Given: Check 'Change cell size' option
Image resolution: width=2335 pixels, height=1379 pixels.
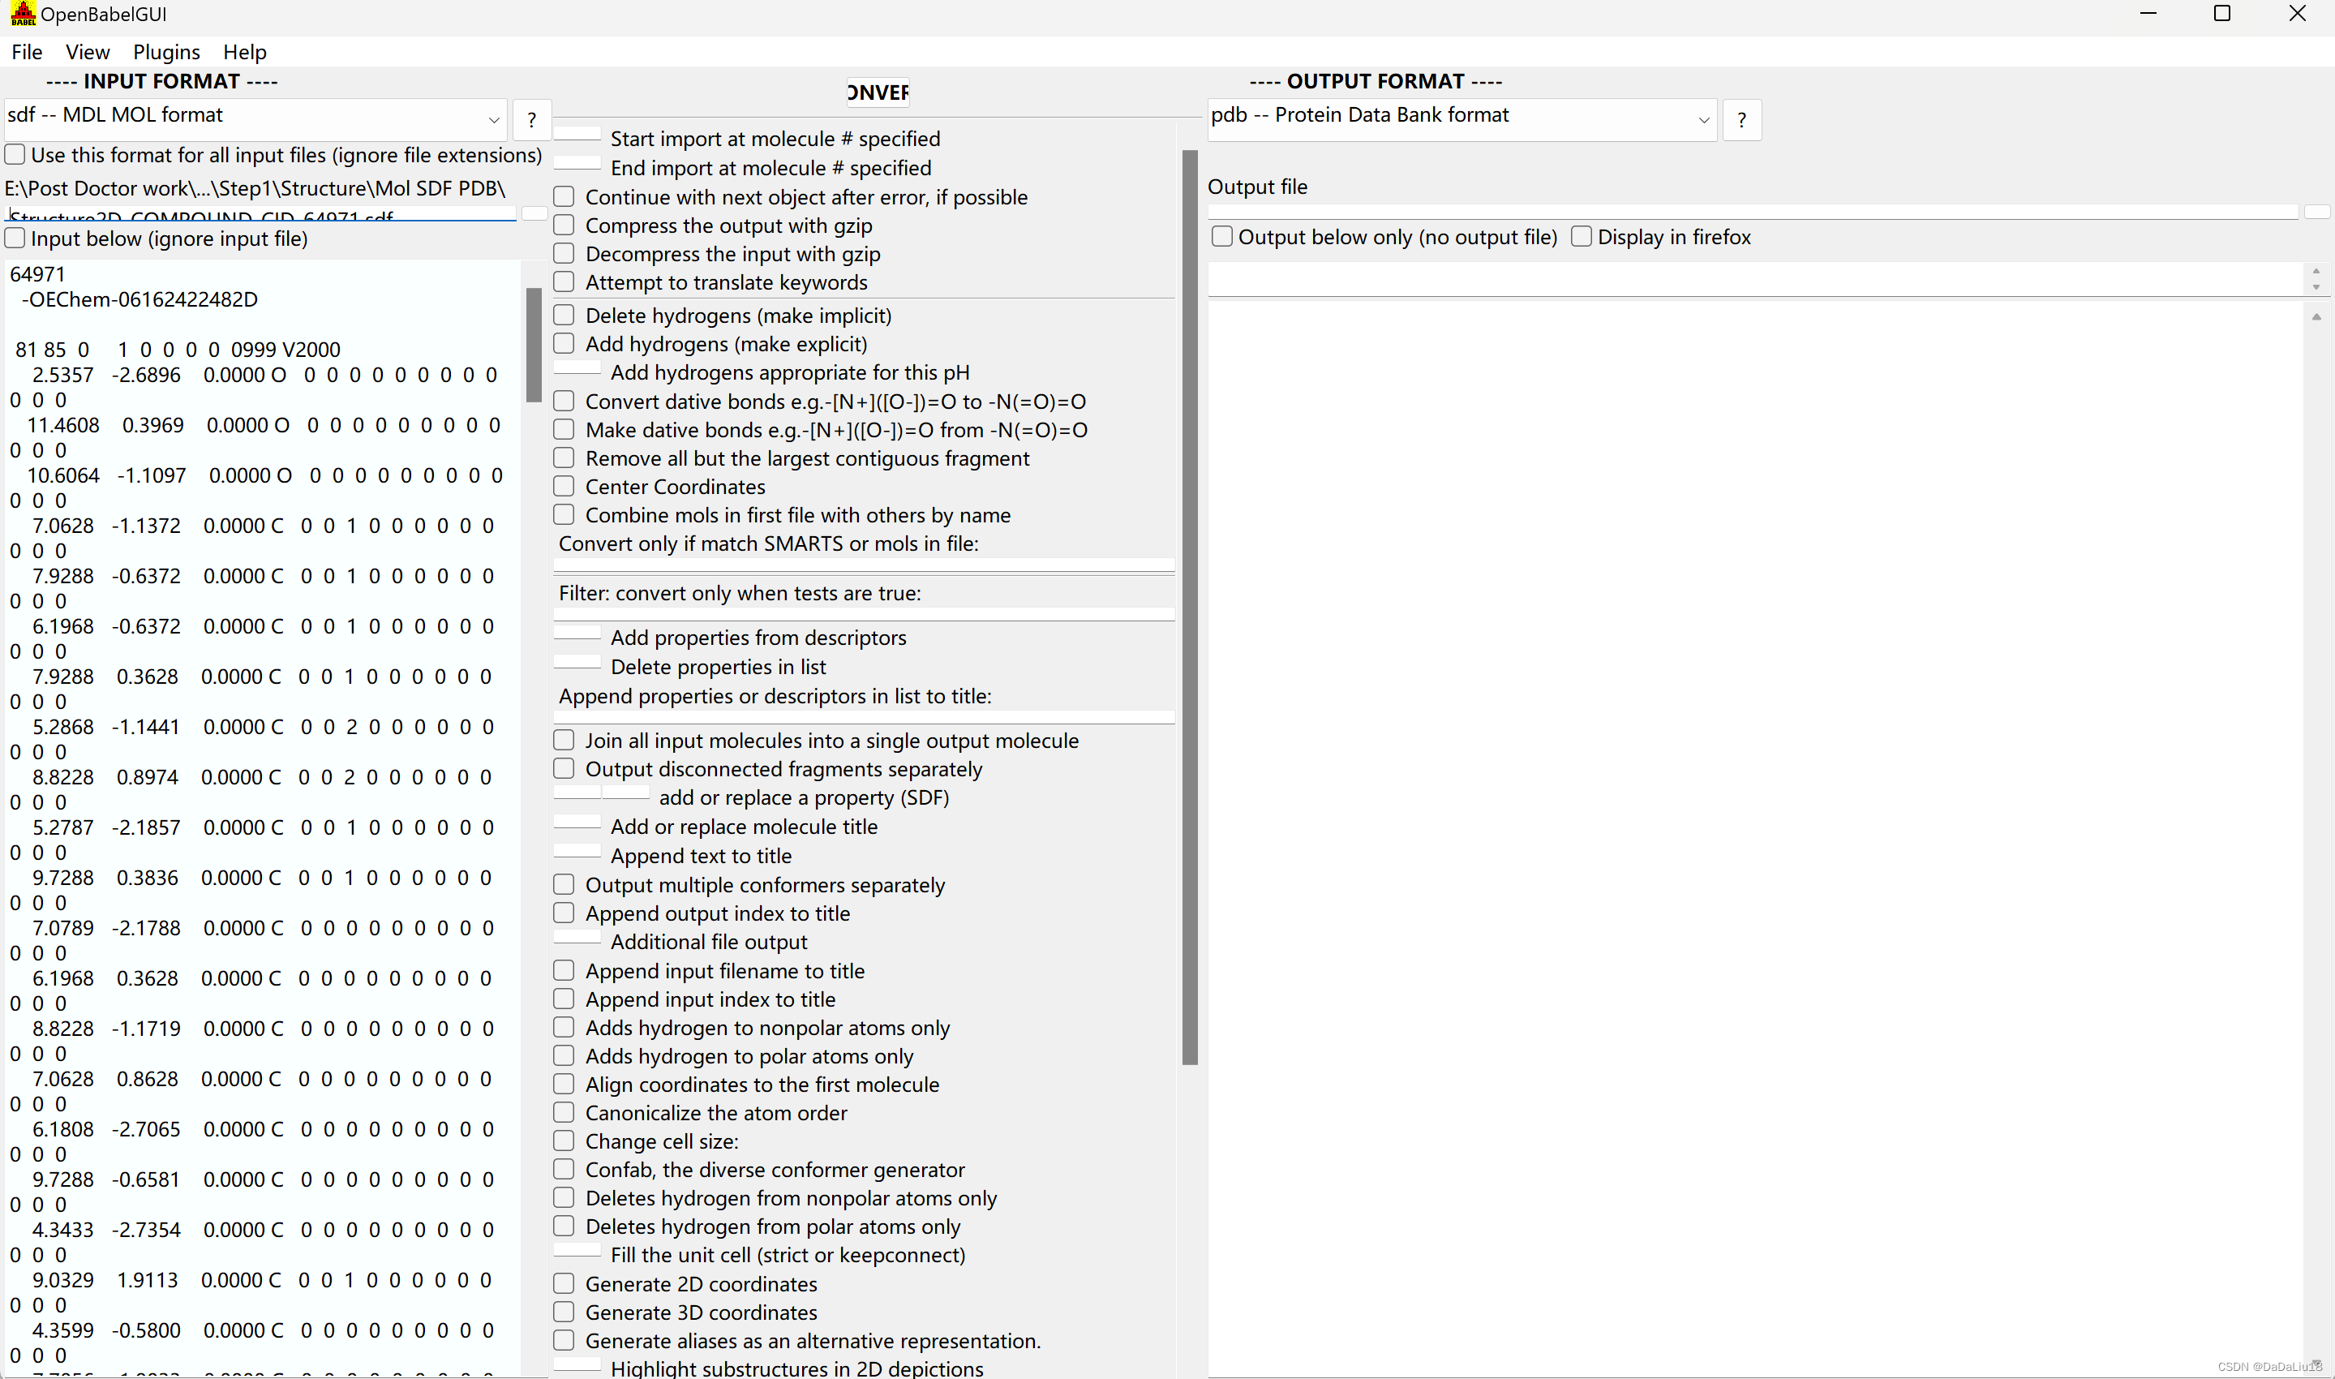Looking at the screenshot, I should point(564,1141).
